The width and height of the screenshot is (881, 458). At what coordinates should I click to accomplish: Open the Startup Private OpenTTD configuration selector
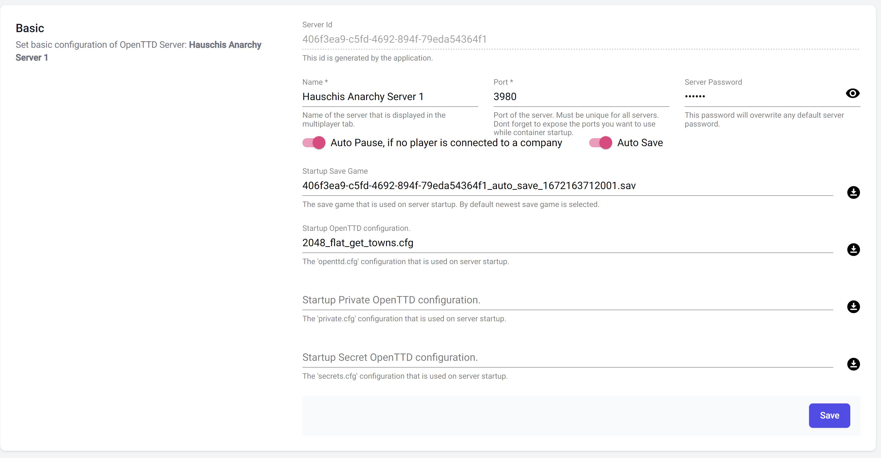pos(568,300)
